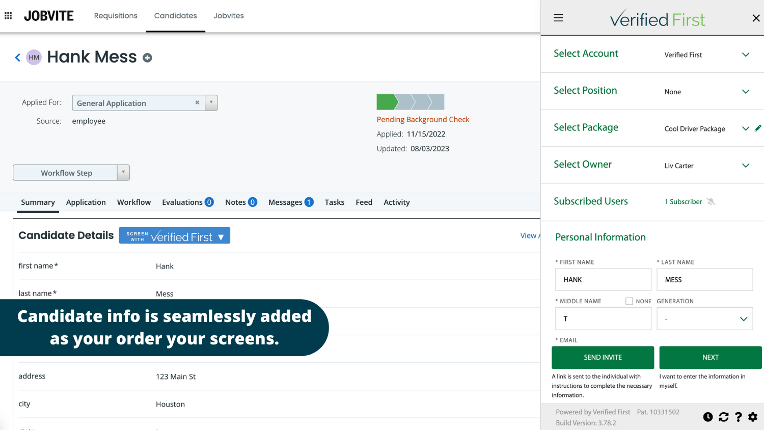Expand the Select Account dropdown
The width and height of the screenshot is (764, 430).
pyautogui.click(x=745, y=55)
